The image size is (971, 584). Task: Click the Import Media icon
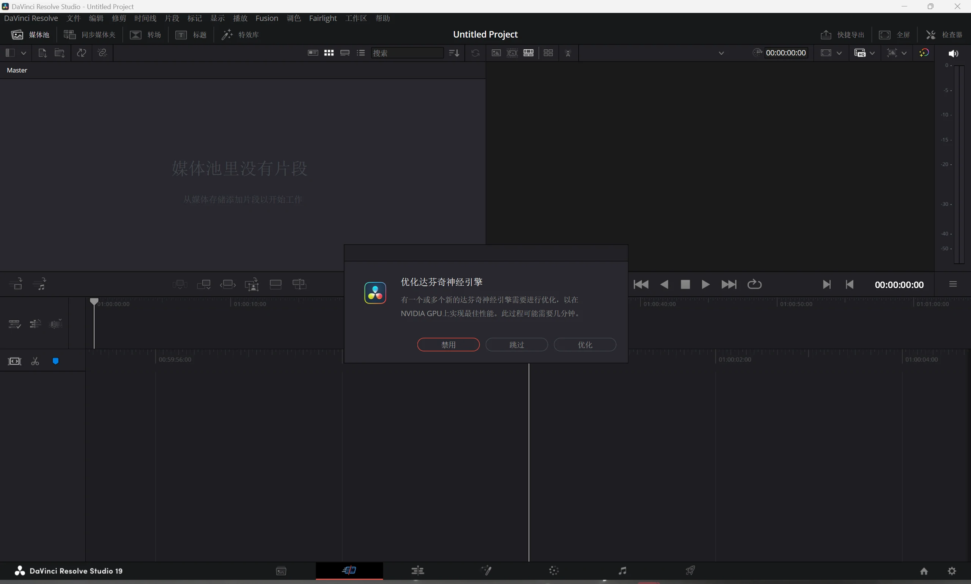point(42,53)
